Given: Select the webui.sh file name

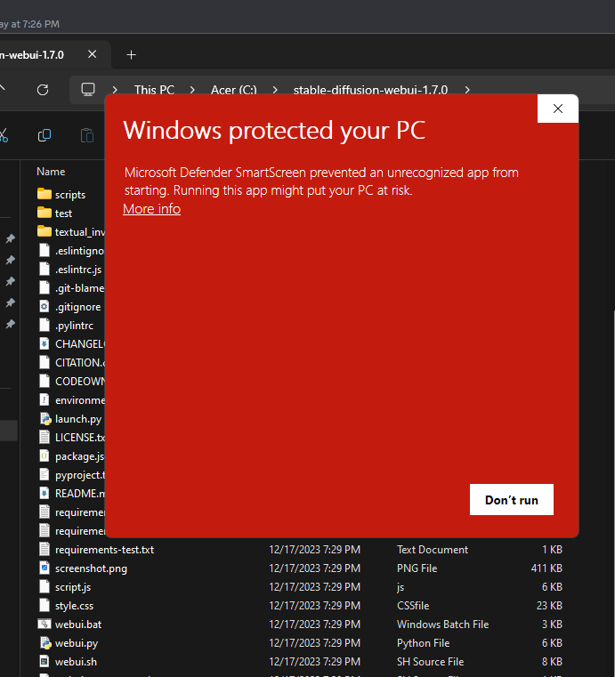Looking at the screenshot, I should (76, 662).
